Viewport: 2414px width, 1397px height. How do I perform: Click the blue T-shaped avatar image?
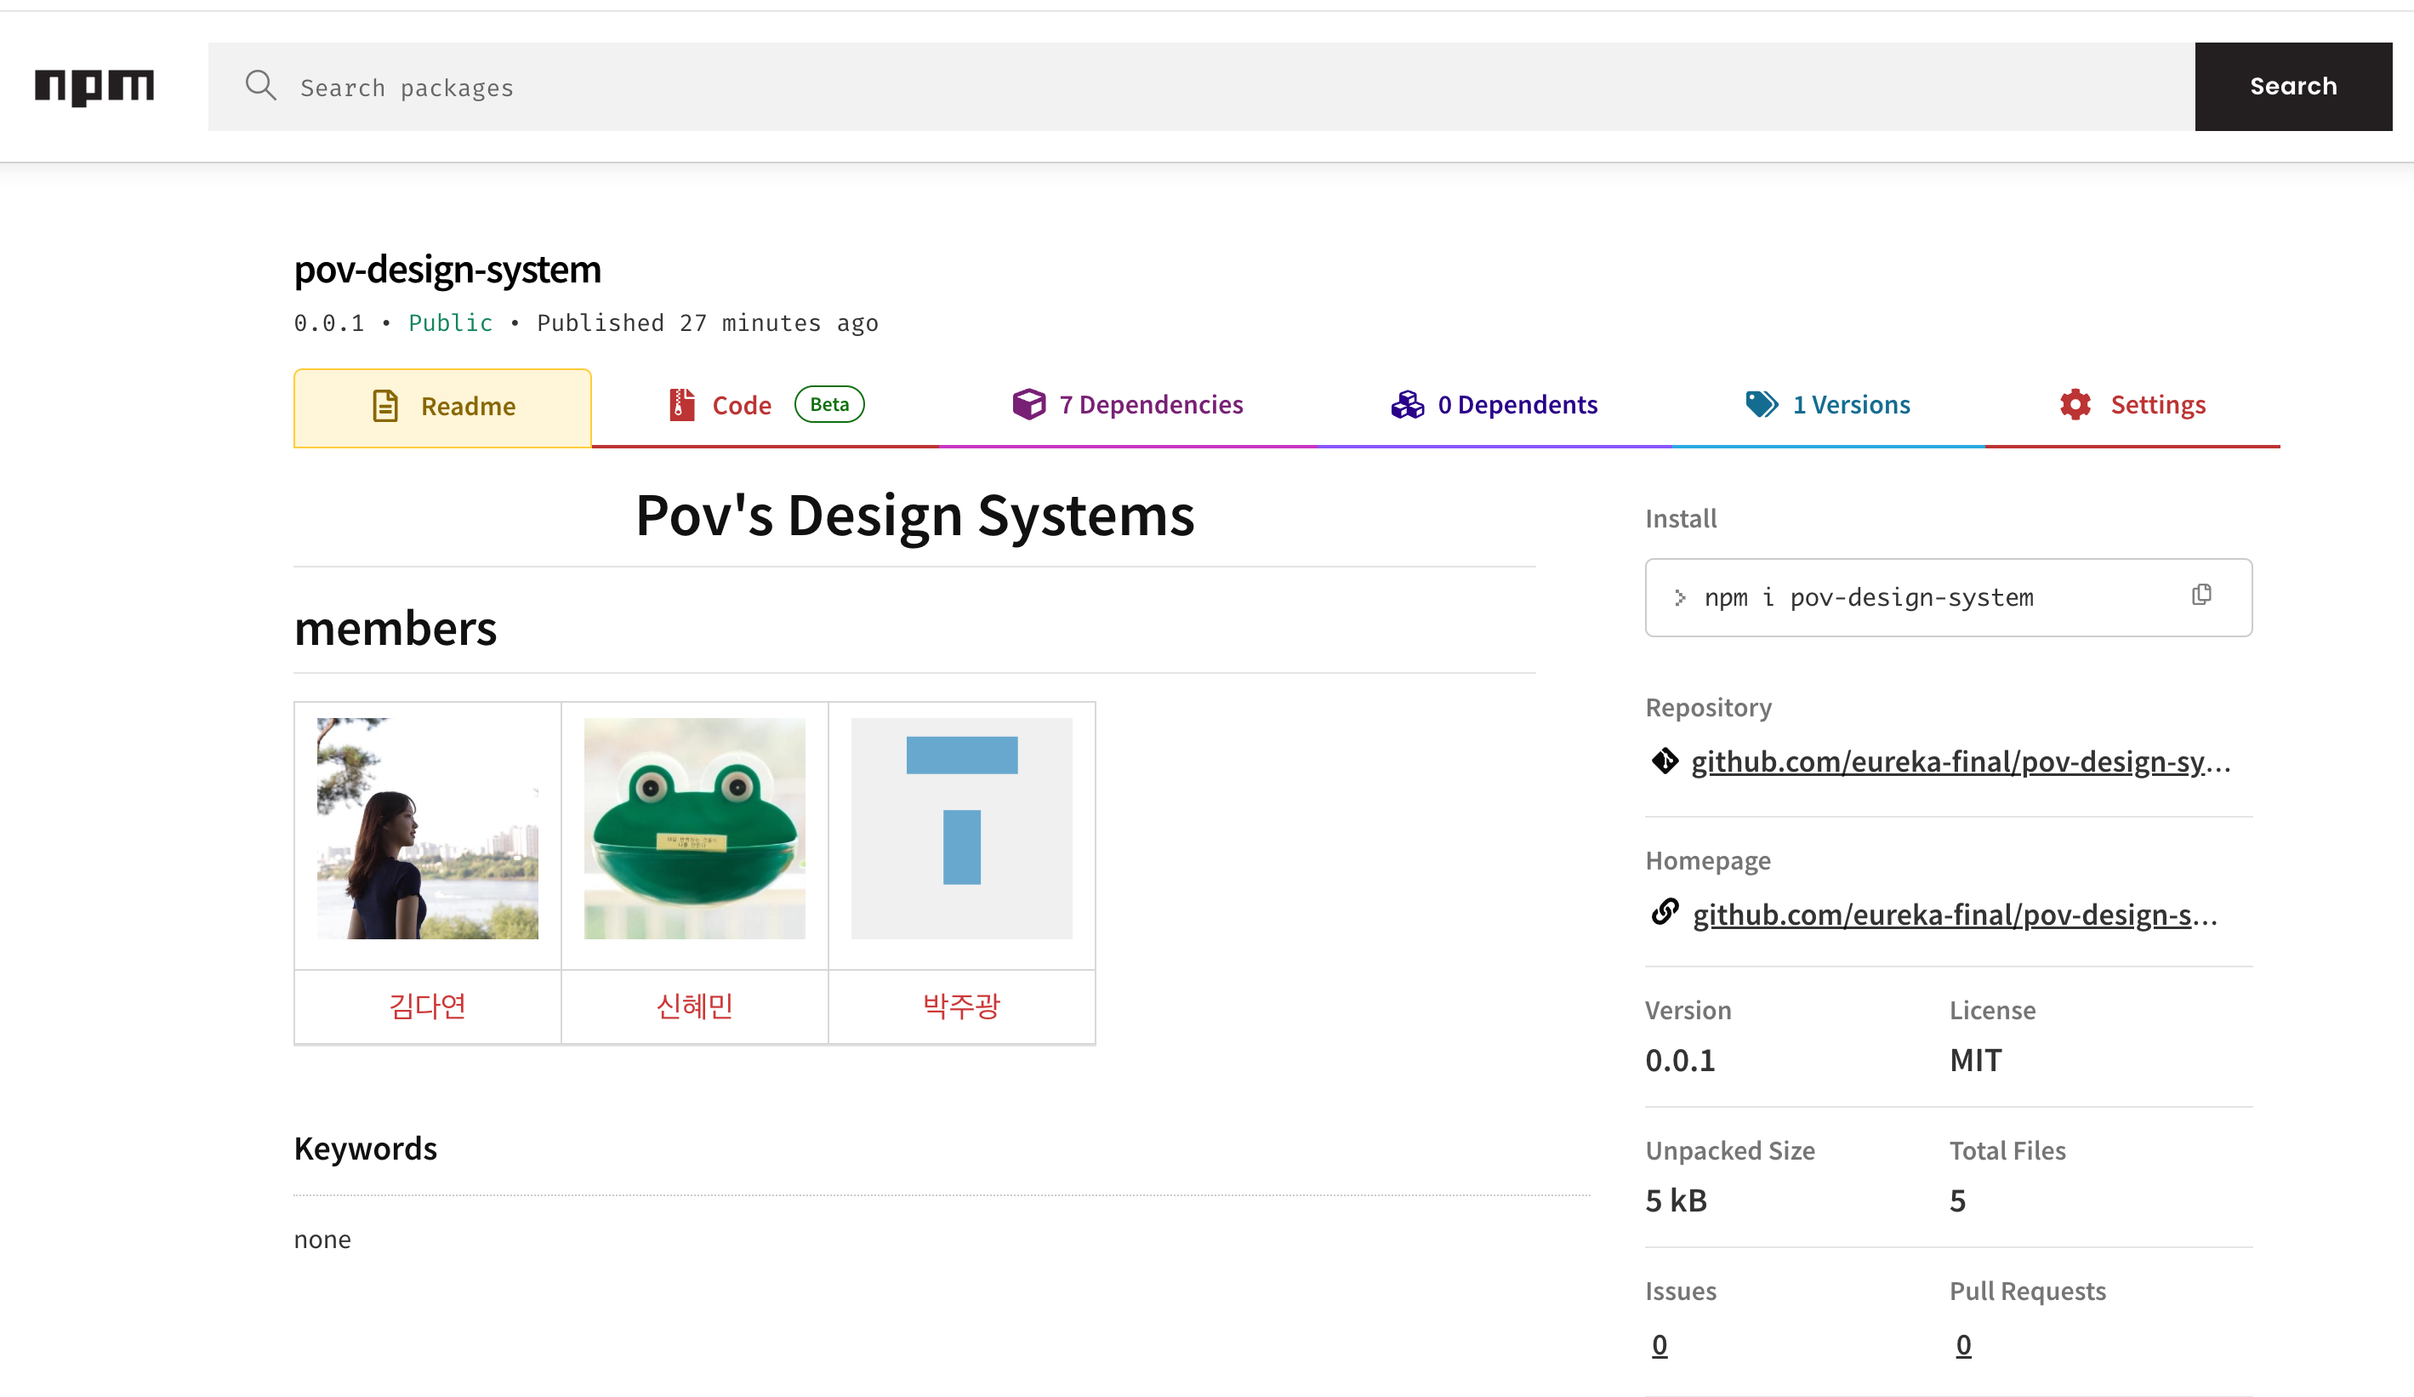click(962, 829)
